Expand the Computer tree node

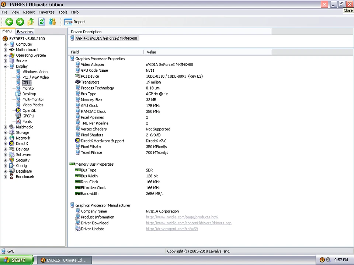click(6, 44)
